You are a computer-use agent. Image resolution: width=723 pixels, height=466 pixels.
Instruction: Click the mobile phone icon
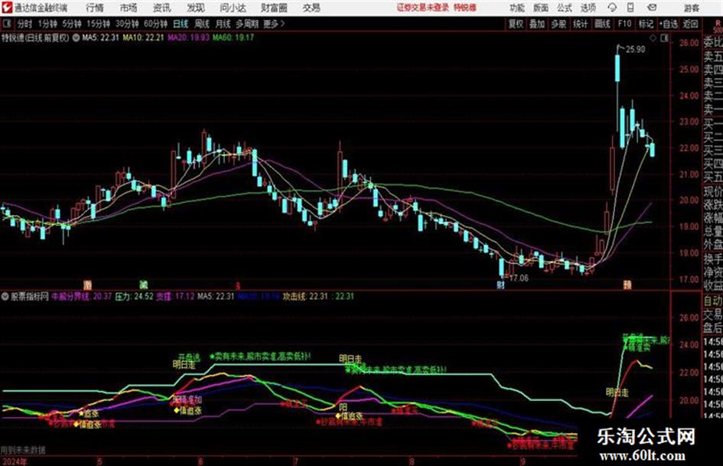pos(630,8)
